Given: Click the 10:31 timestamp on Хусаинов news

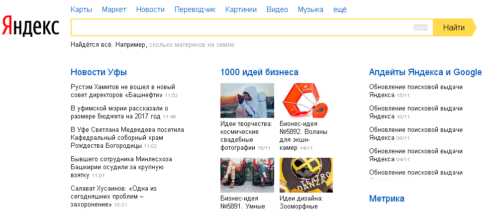Looking at the screenshot, I should tap(120, 205).
